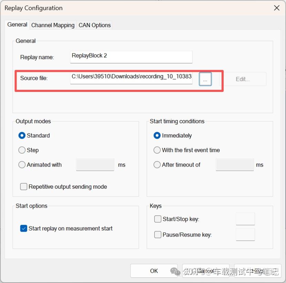Click the Edit... button
286x283 pixels.
(x=243, y=79)
